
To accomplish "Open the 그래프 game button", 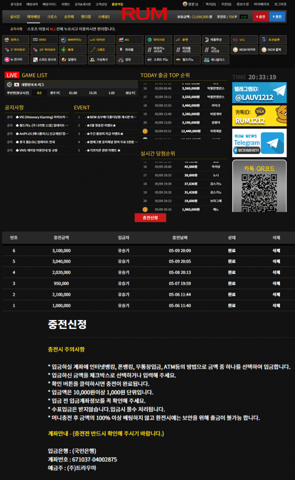I will point(102,50).
